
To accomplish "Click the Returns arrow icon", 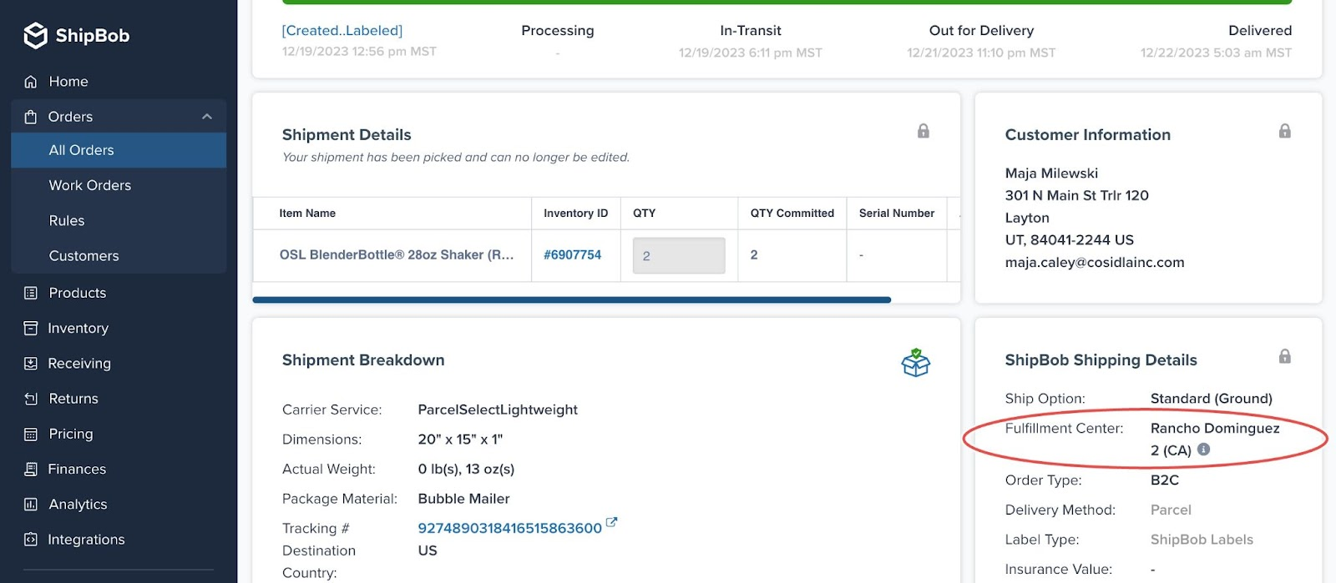I will [x=31, y=399].
